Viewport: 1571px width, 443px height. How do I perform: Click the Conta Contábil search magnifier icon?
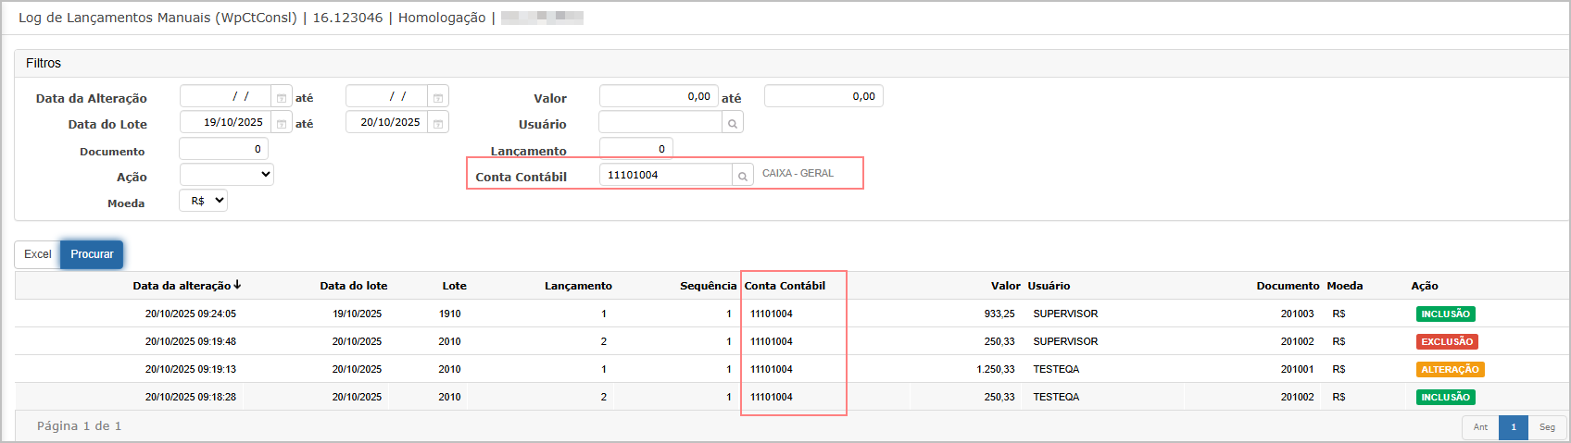(x=742, y=176)
